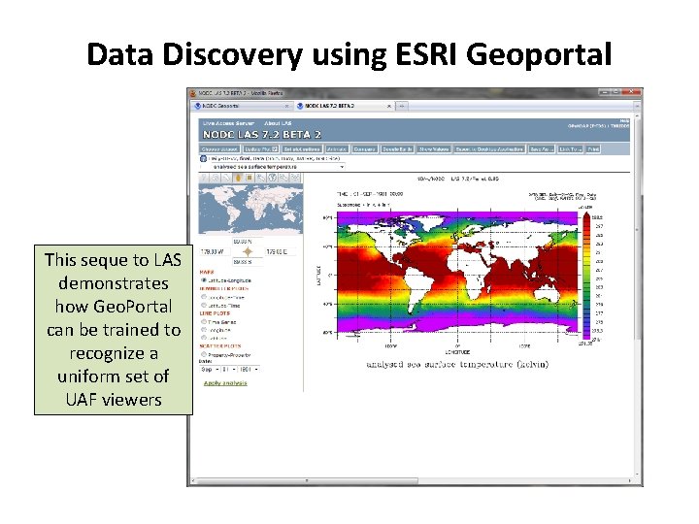The width and height of the screenshot is (699, 524).
Task: Click the world map region selector thumbnail
Action: (x=250, y=210)
